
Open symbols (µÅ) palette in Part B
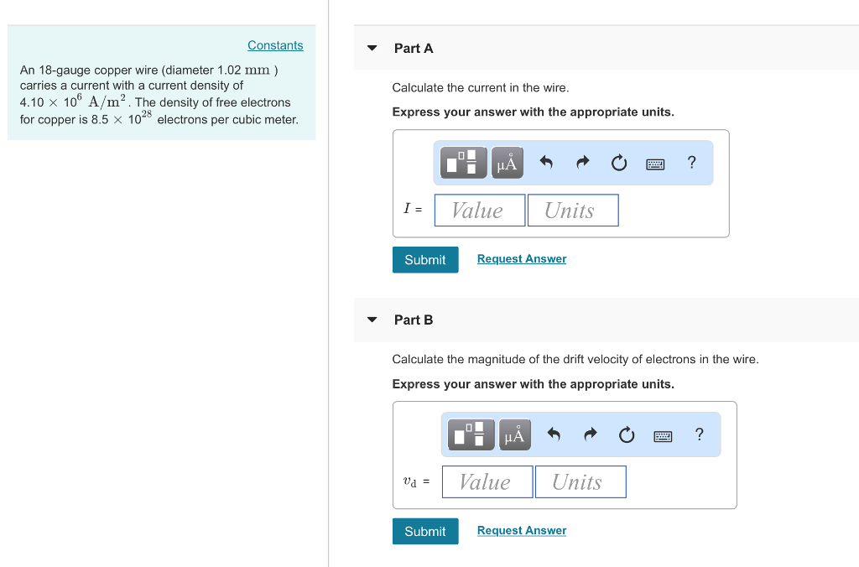(x=514, y=434)
